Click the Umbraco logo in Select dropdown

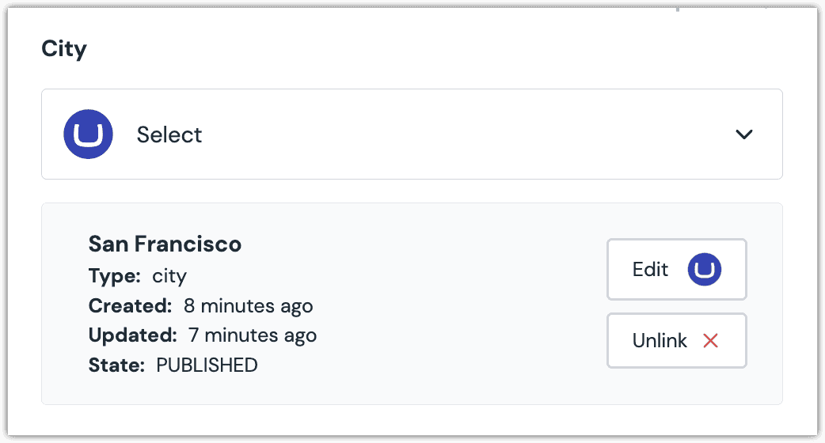click(x=88, y=134)
